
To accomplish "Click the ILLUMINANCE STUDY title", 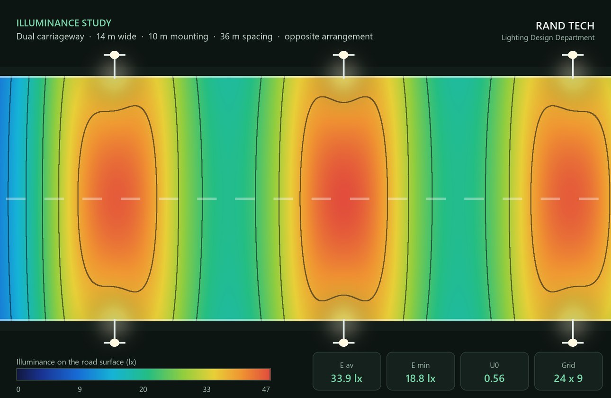I will coord(64,23).
